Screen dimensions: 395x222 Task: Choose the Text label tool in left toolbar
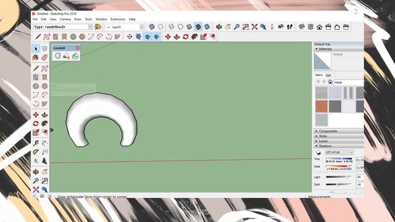(x=44, y=152)
